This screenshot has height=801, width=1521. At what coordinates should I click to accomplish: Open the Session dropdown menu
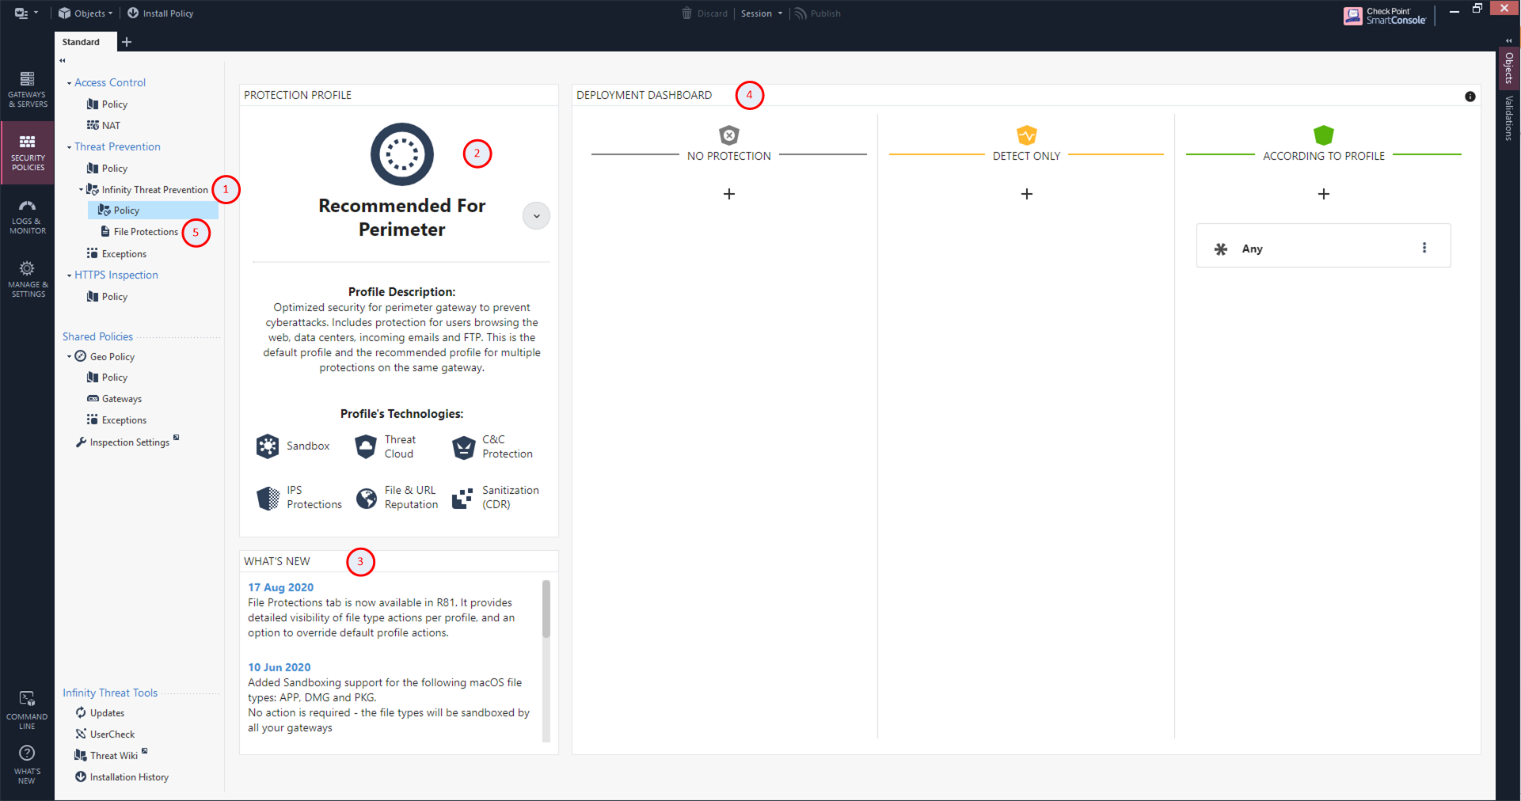pos(762,13)
